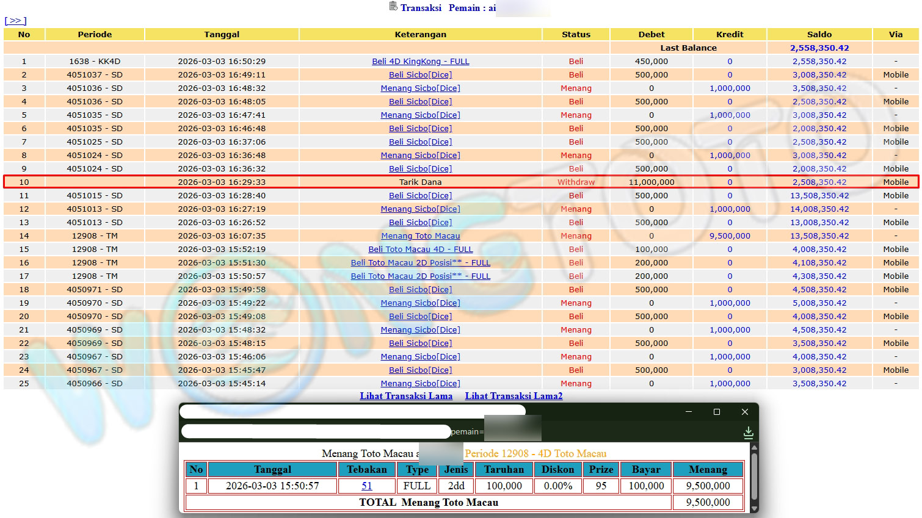922x518 pixels.
Task: Open Beli Toto Macau 2D Posisi at 15:51:30
Action: 420,263
